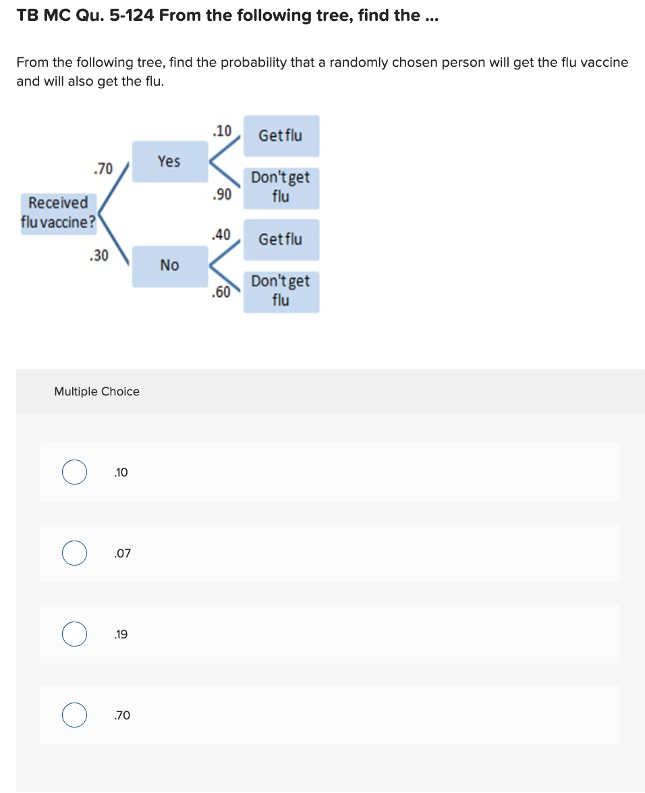This screenshot has width=645, height=793.
Task: Pick the .70 radio button choice
Action: pos(74,715)
